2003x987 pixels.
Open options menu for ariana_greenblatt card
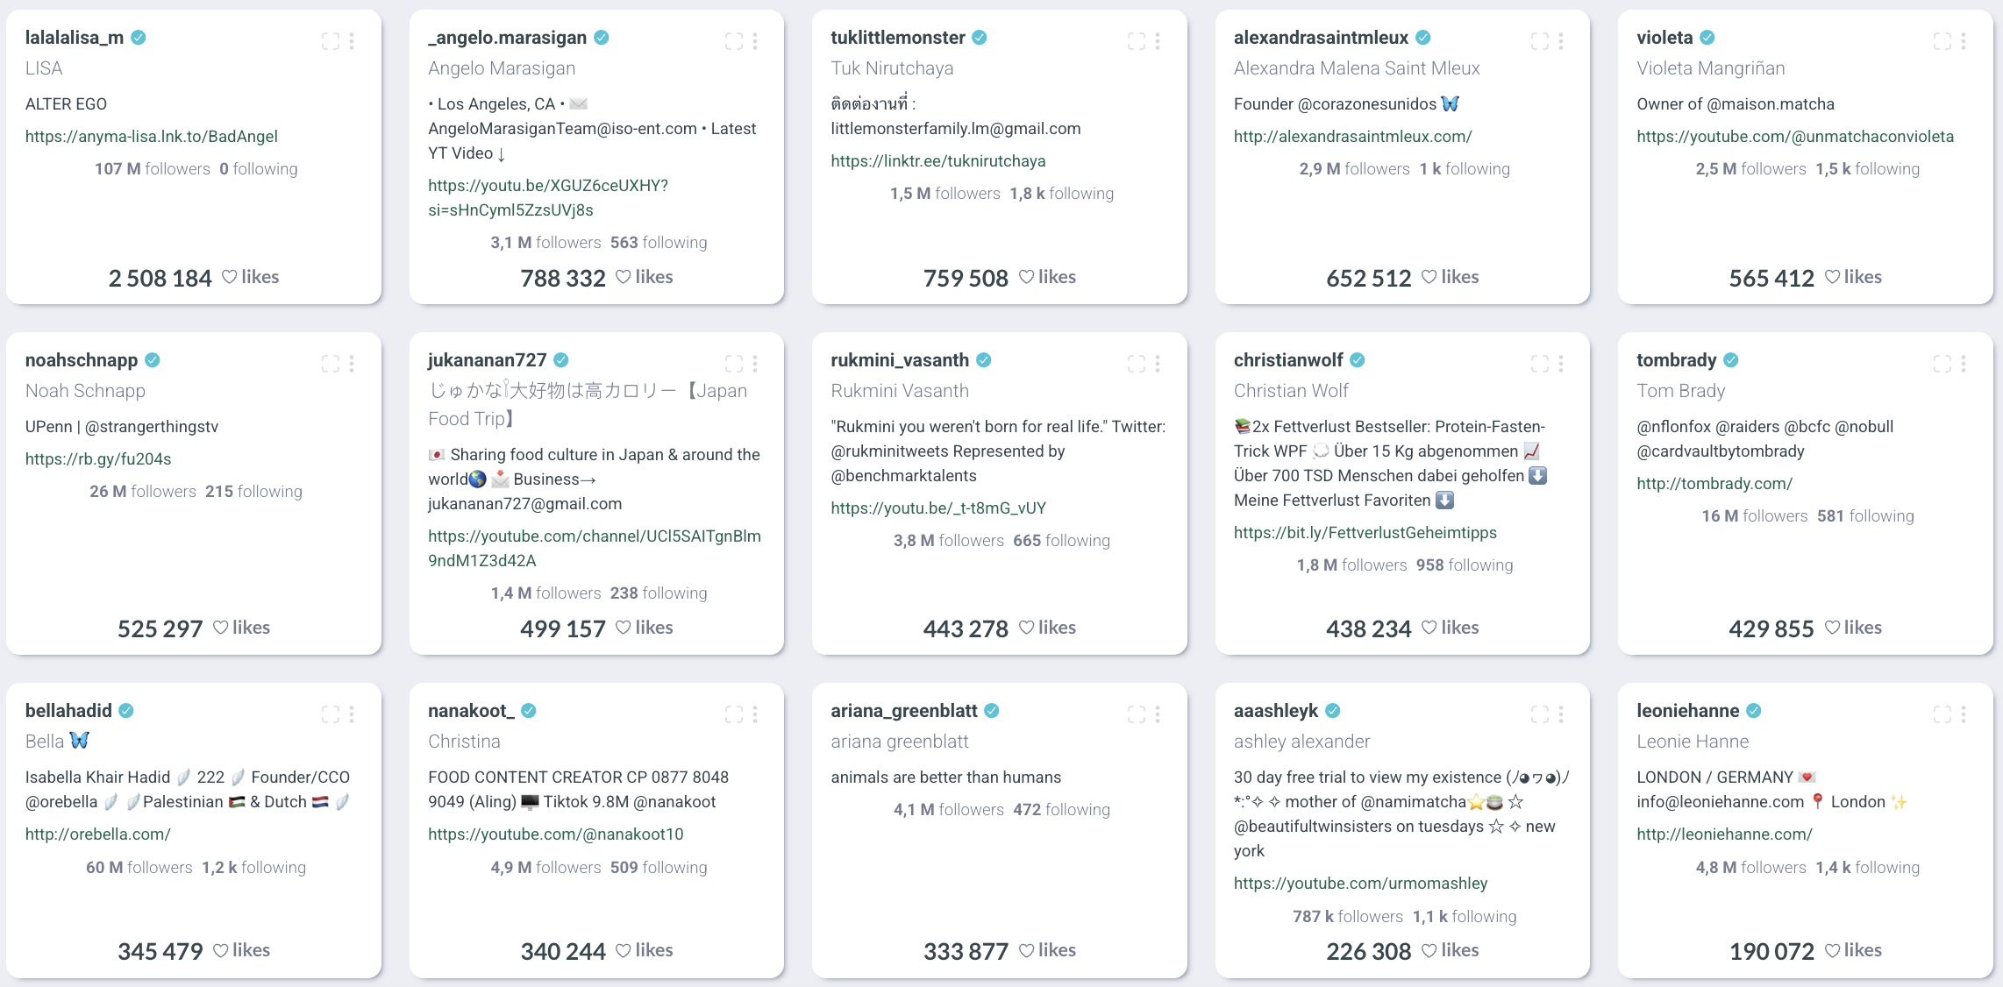tap(1158, 714)
